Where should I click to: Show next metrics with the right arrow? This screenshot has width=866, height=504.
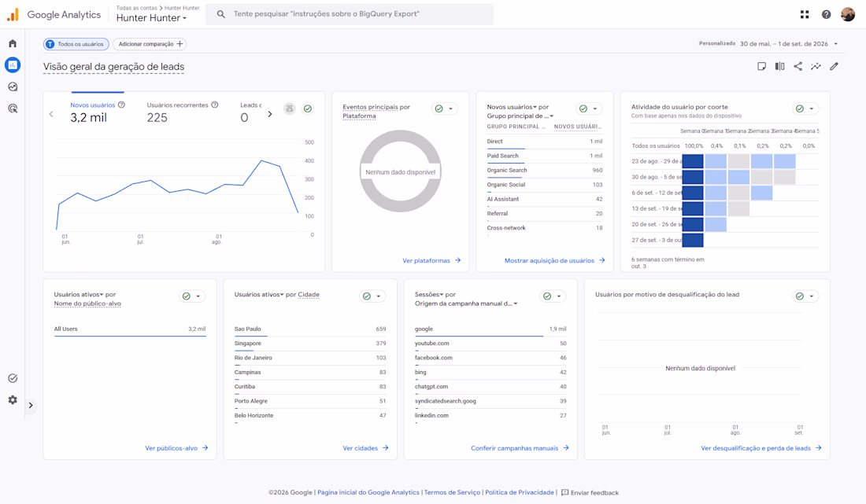(270, 114)
